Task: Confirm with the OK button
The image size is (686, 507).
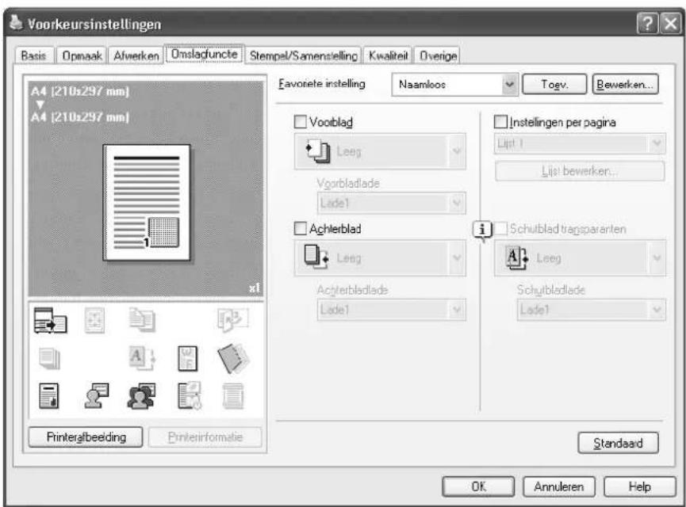Action: click(478, 486)
